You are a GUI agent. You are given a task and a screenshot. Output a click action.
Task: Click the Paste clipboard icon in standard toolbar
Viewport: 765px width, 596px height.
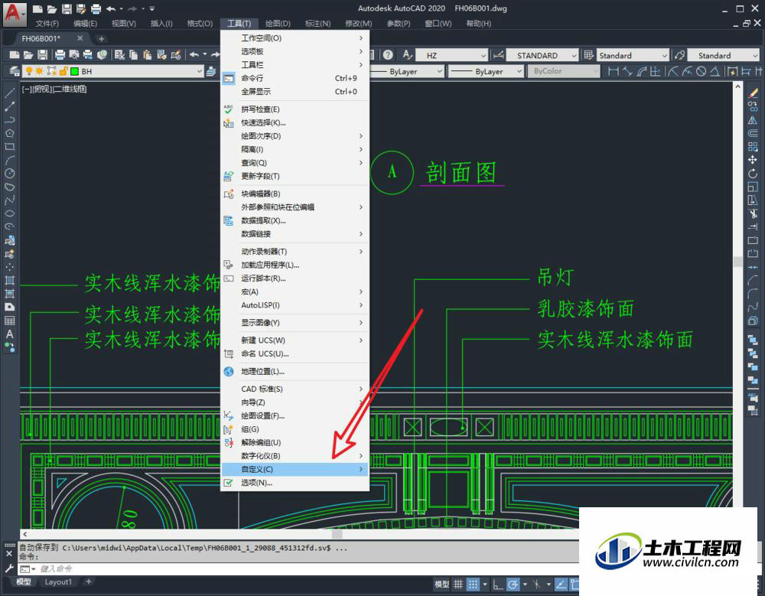click(x=148, y=55)
